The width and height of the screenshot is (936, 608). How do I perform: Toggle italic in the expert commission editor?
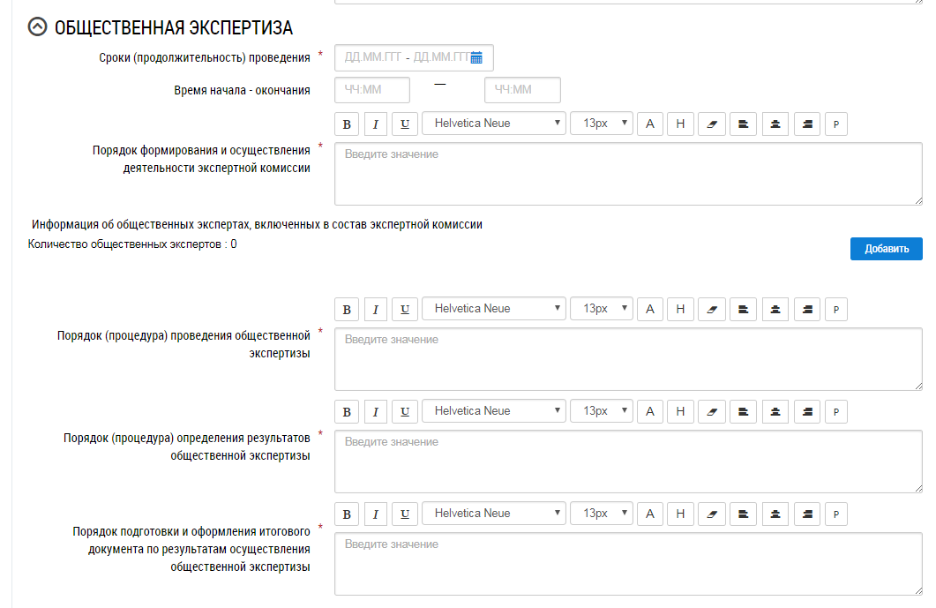[376, 124]
